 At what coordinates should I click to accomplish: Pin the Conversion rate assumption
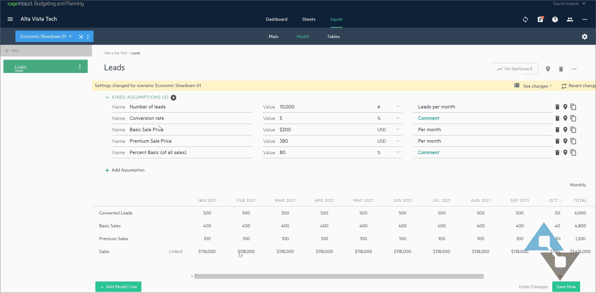click(565, 118)
